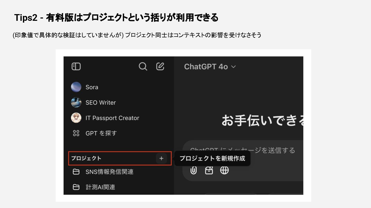Open the SNS情報発信関連 project folder
The image size is (371, 208).
click(x=109, y=172)
